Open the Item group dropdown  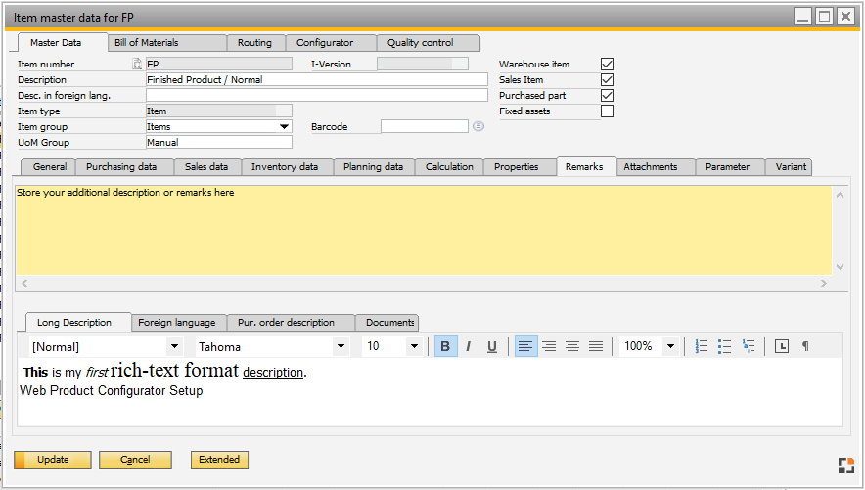tap(284, 126)
